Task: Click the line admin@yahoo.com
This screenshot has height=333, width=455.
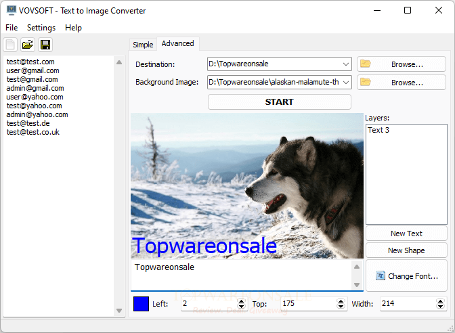Action: point(37,114)
